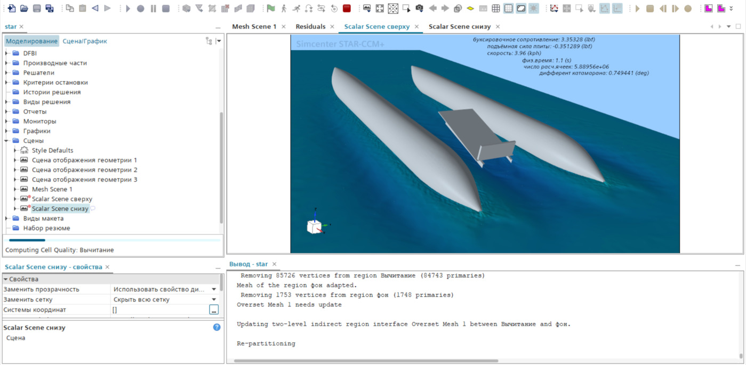Click the red Stop simulation icon
This screenshot has width=746, height=365.
pyautogui.click(x=347, y=9)
